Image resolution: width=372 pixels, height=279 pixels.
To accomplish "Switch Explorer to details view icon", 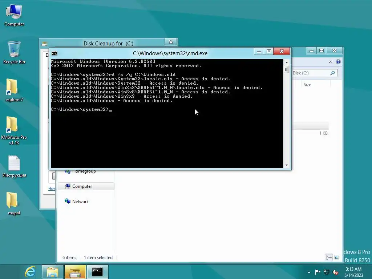I will pos(328,258).
